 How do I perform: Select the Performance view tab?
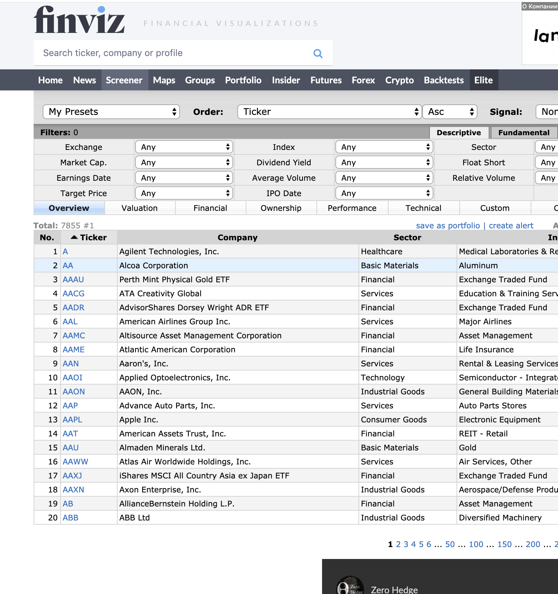[352, 208]
